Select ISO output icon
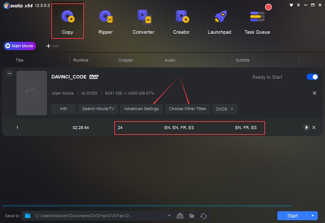Viewport: 325px width, 223px height. pyautogui.click(x=180, y=216)
